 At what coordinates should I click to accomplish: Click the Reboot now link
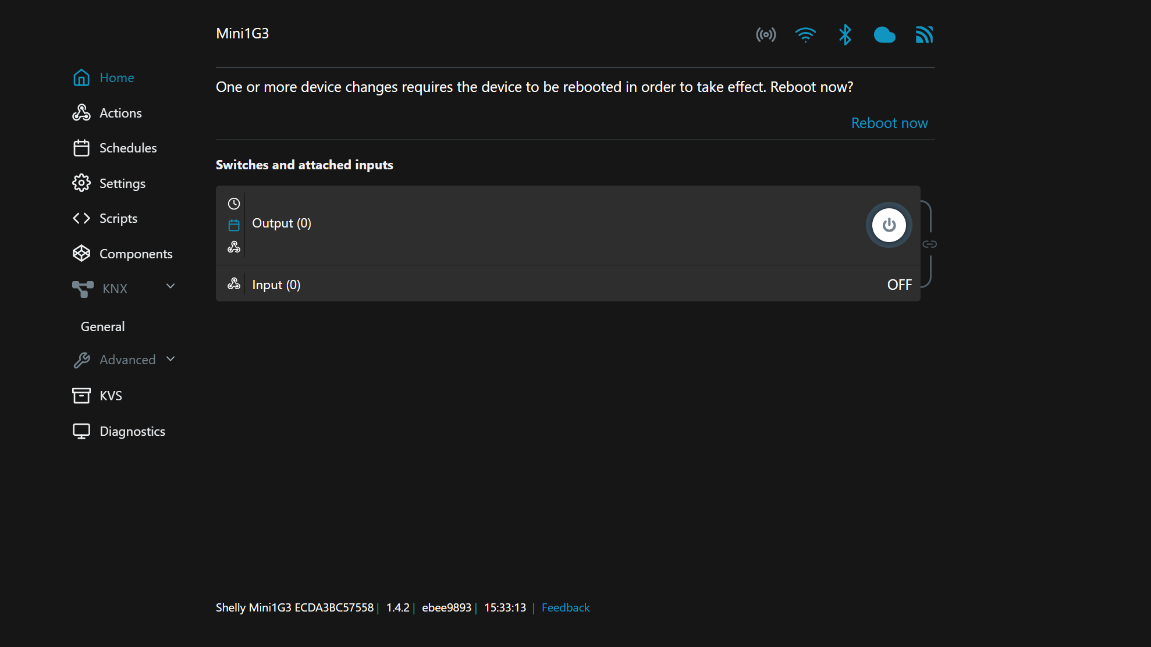tap(889, 123)
